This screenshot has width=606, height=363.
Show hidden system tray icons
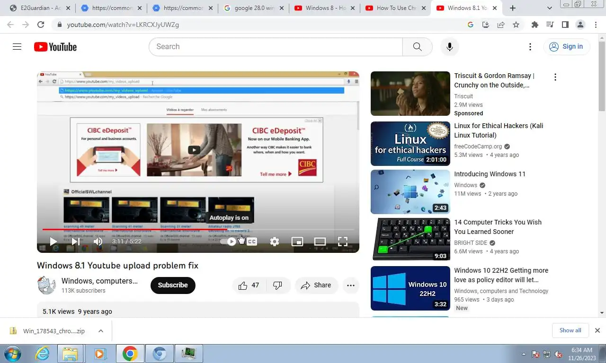524,354
